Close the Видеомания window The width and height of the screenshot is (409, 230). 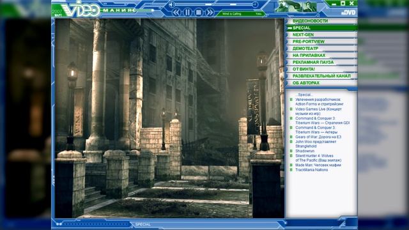(351, 3)
